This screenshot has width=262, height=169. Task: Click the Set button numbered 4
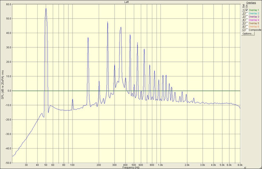(244, 20)
